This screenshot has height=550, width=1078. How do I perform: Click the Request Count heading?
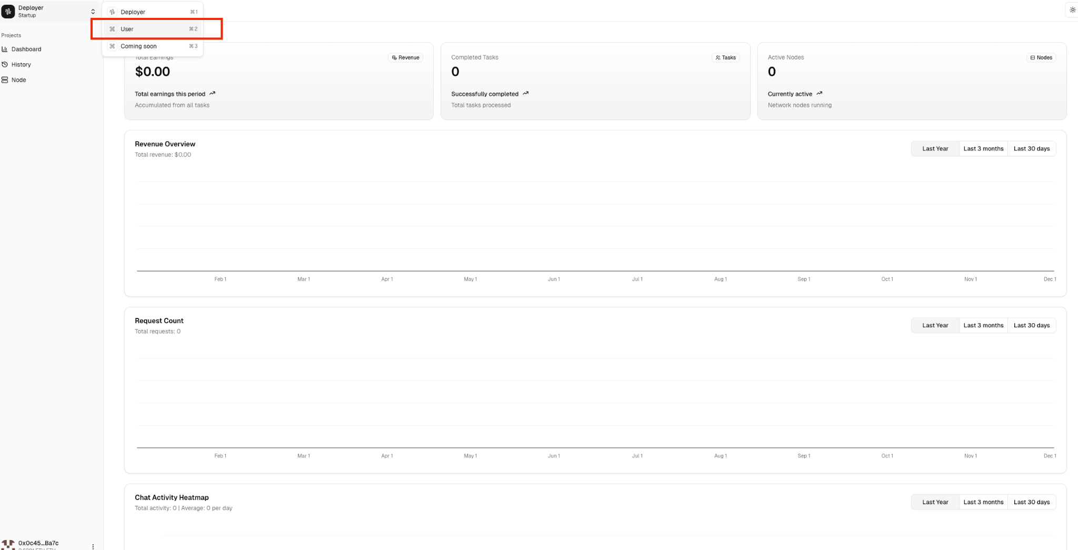pos(159,321)
